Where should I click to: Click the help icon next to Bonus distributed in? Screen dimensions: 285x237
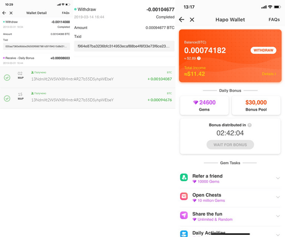pos(250,125)
